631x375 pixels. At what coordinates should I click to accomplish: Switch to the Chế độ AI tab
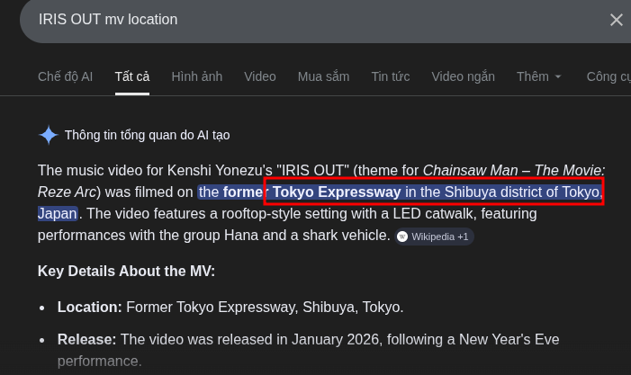(65, 76)
